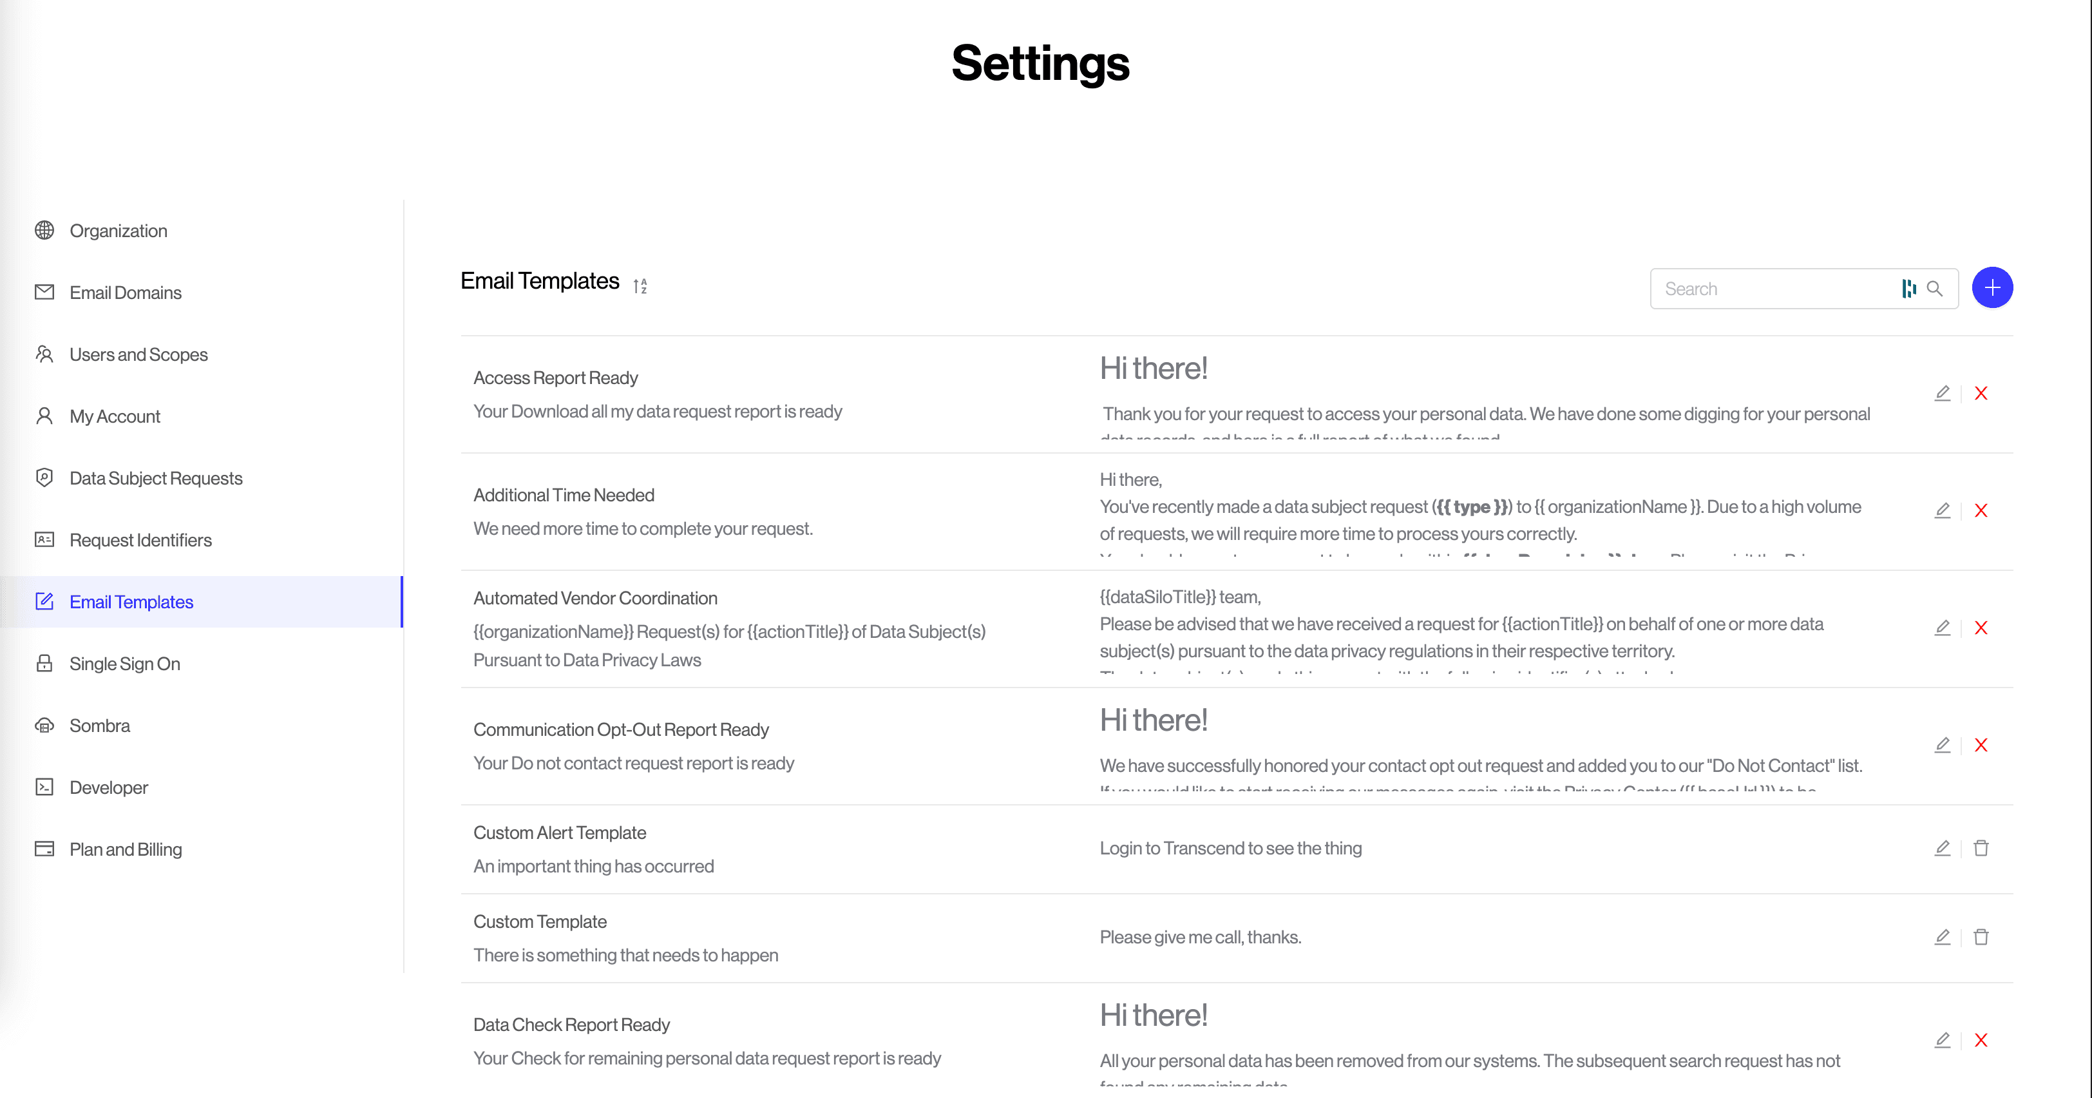Image resolution: width=2092 pixels, height=1098 pixels.
Task: Edit the Access Report Ready template
Action: click(1942, 393)
